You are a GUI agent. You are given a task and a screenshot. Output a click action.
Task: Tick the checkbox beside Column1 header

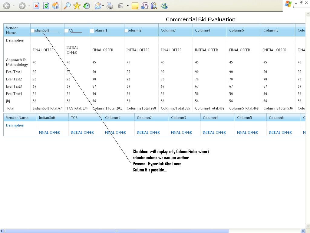(x=92, y=31)
